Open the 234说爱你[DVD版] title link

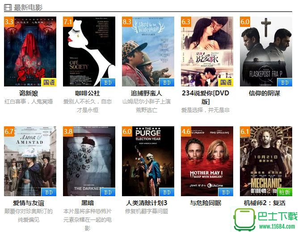(206, 97)
